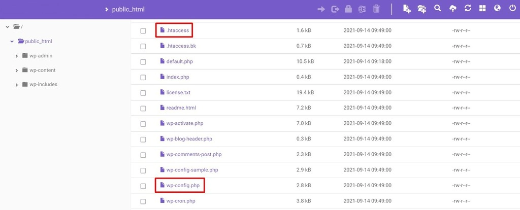Tick the checkbox for index.php
The width and height of the screenshot is (520, 210).
tap(143, 78)
